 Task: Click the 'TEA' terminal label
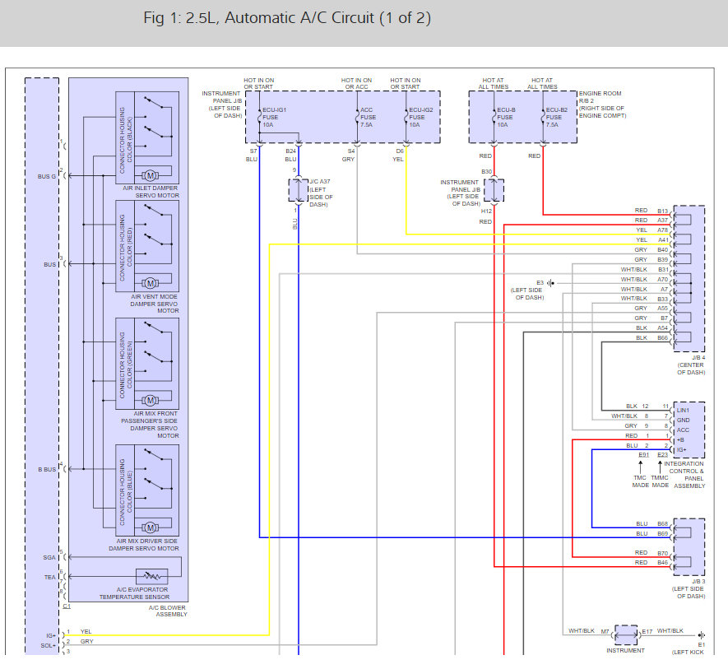(x=49, y=578)
